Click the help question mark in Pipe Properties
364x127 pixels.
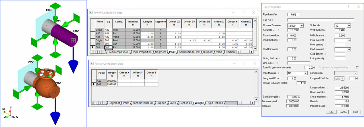pyautogui.click(x=348, y=7)
